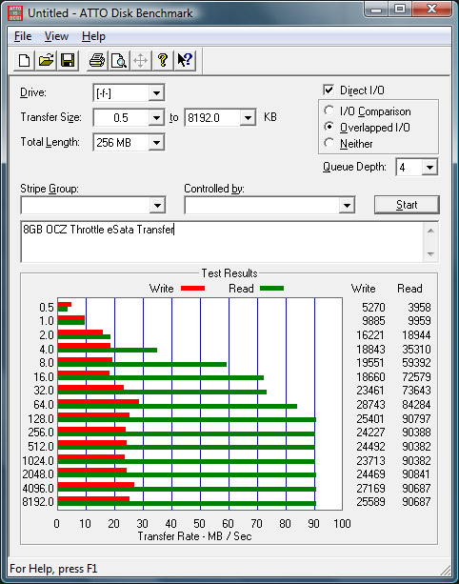Activate context help arrow-question icon

tap(185, 60)
